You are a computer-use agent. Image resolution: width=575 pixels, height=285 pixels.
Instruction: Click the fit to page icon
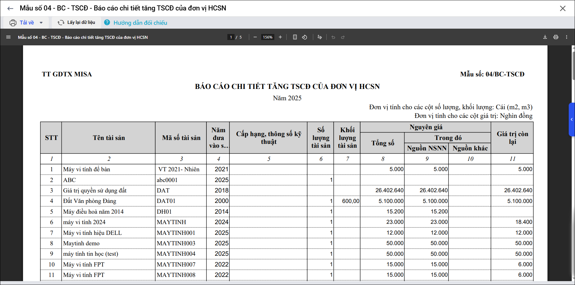coord(295,37)
